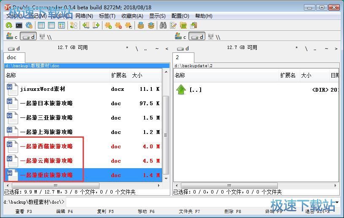Switch to thumbnails view toolbar icon

[62, 25]
